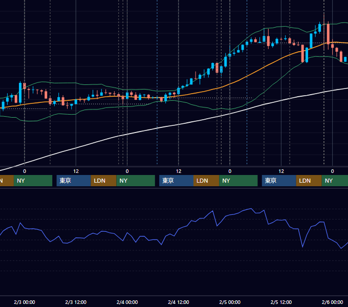Click the 2/4 00:00 date label
The height and width of the screenshot is (307, 348).
[127, 302]
